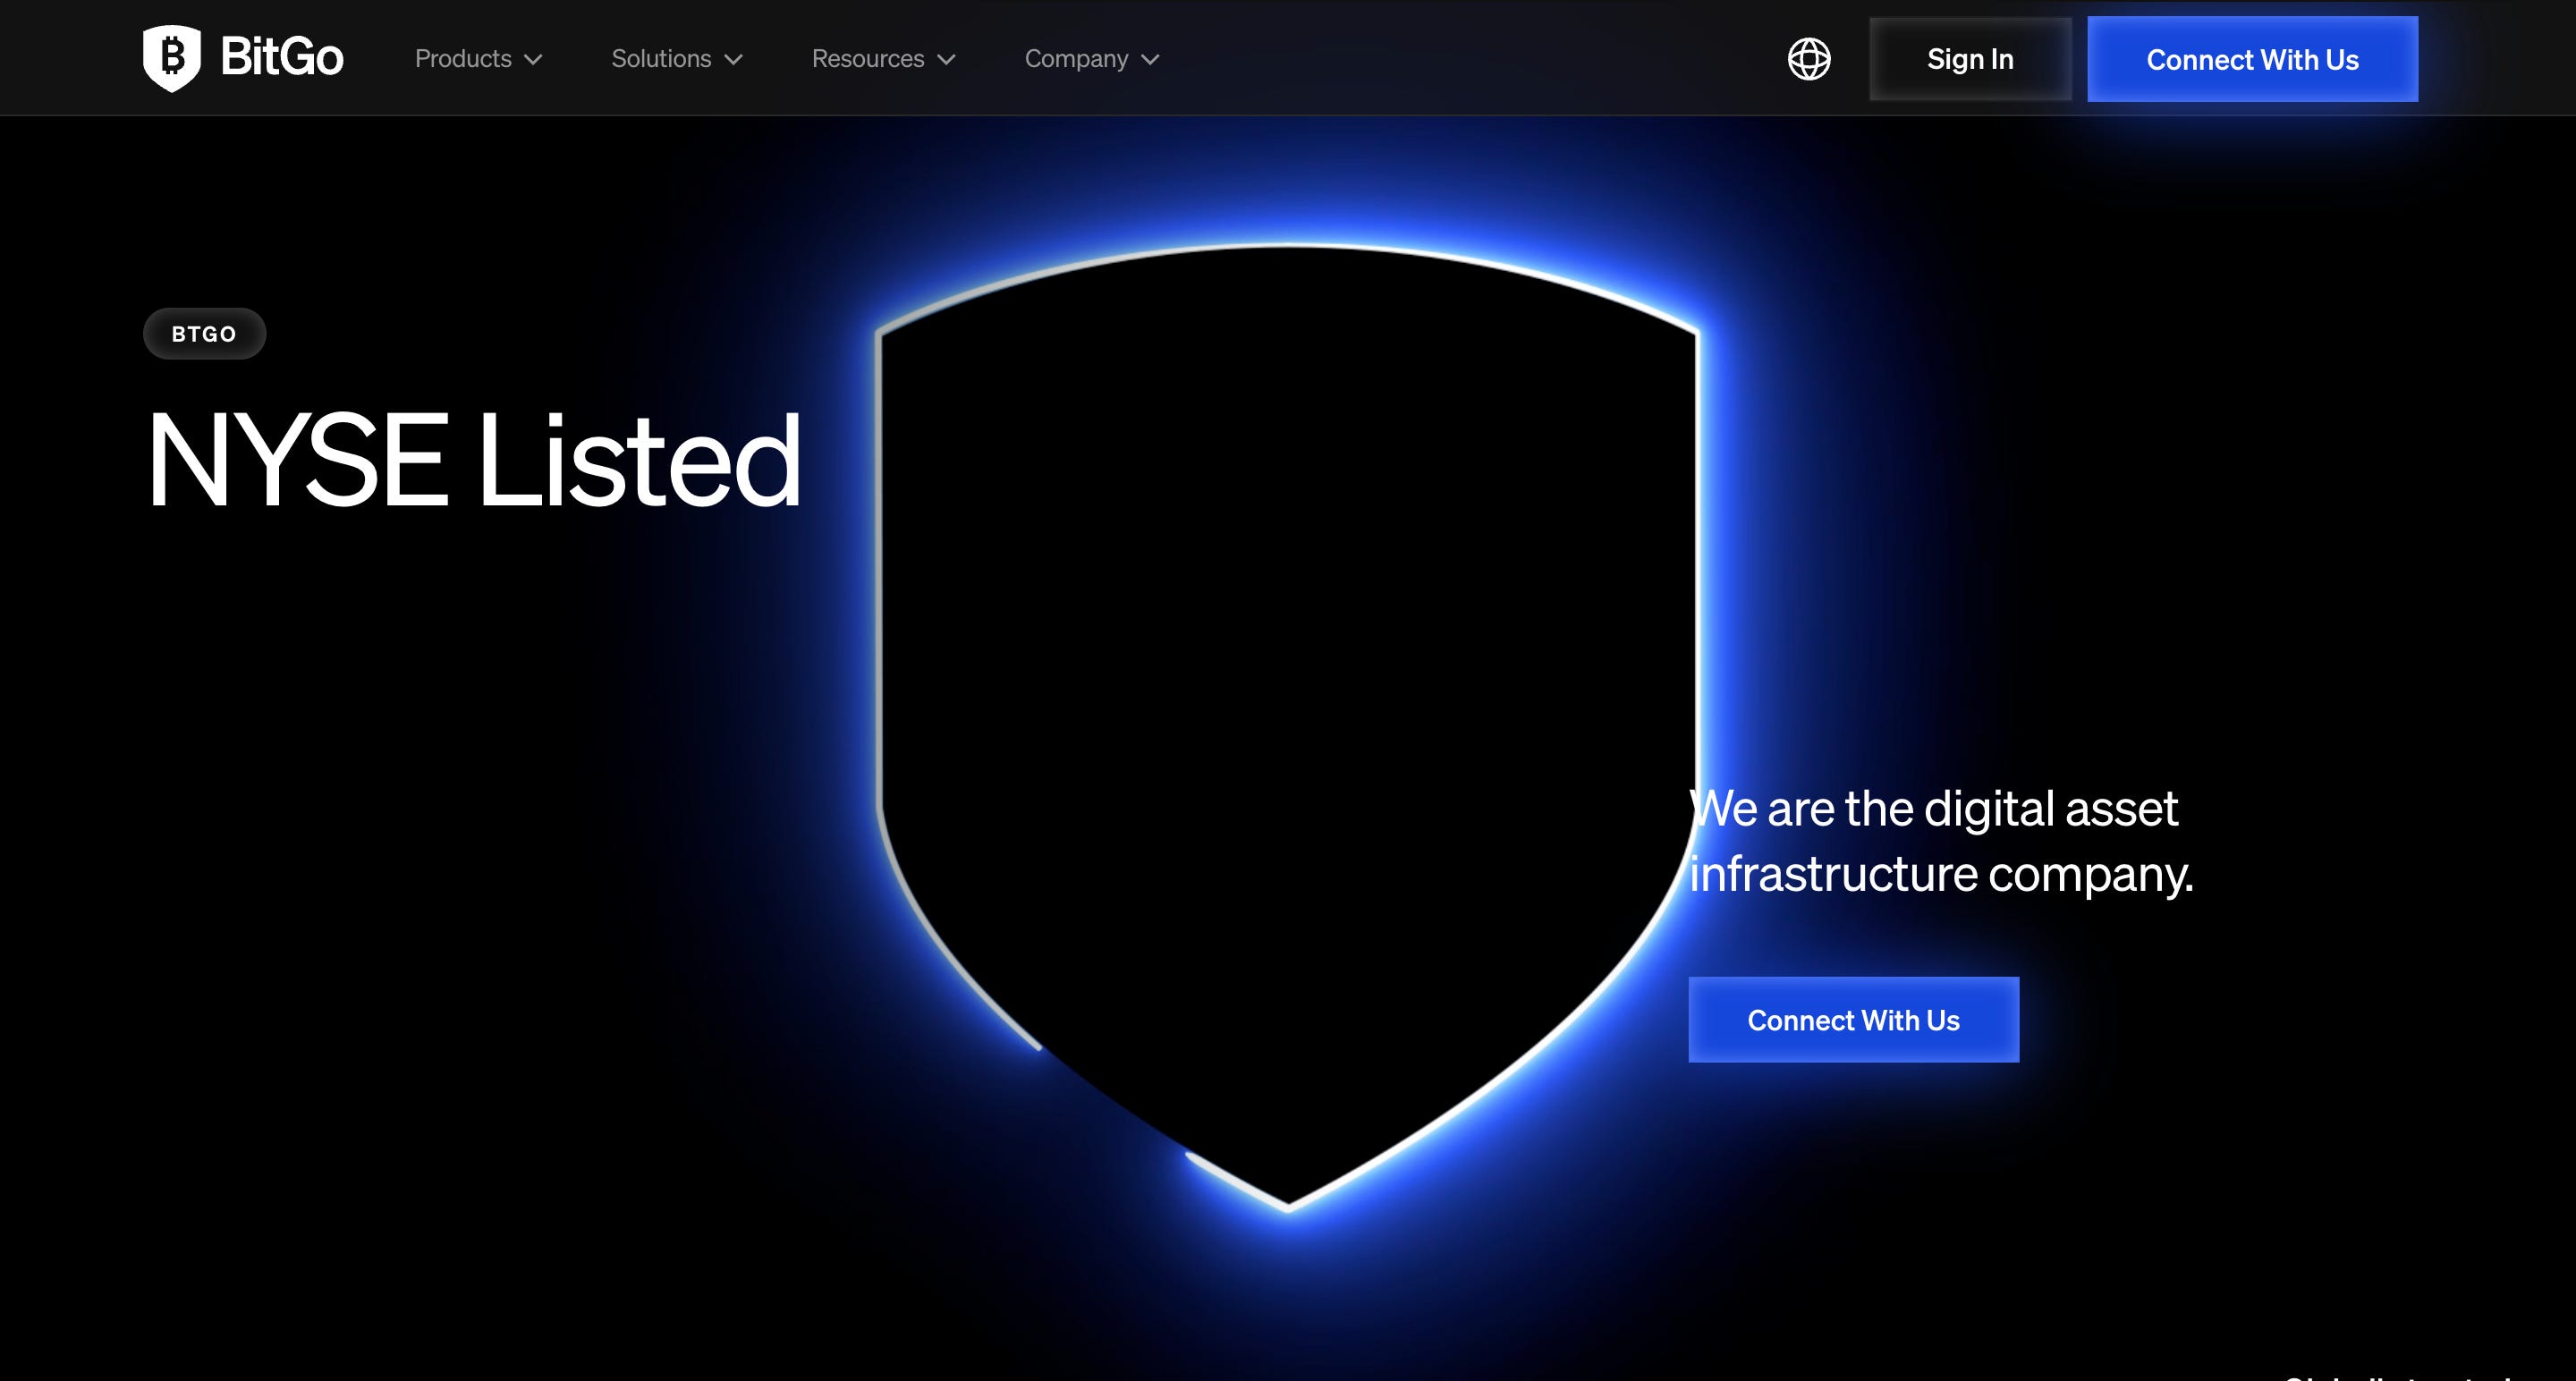Open the Company menu
The height and width of the screenshot is (1381, 2576).
(x=1076, y=59)
